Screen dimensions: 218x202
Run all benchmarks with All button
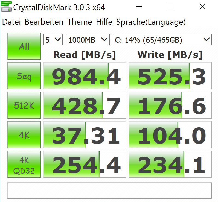[24, 46]
